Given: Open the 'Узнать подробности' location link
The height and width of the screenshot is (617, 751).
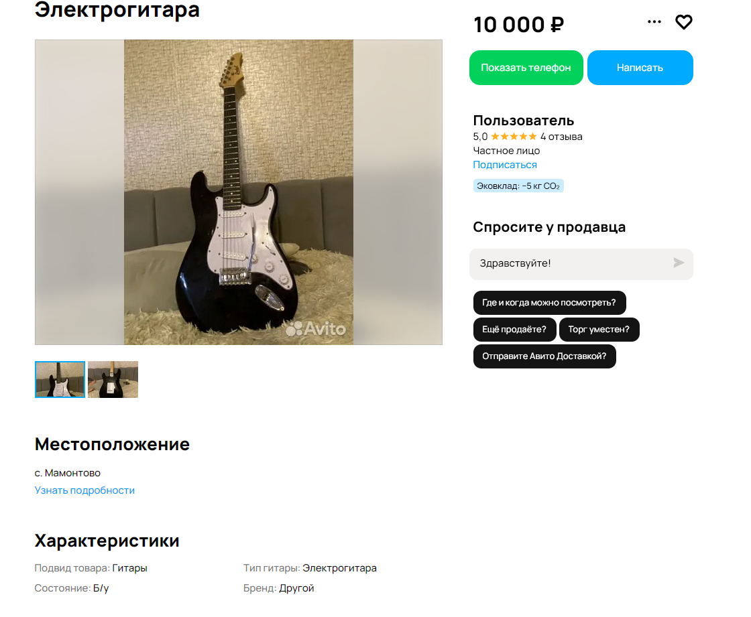Looking at the screenshot, I should pos(84,490).
